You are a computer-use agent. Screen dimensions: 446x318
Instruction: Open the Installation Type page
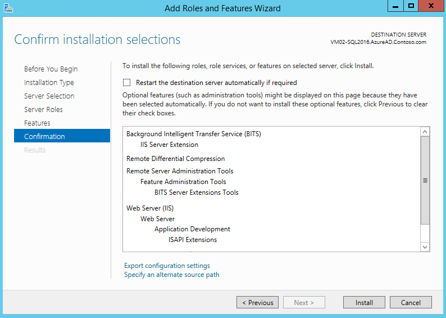[49, 83]
